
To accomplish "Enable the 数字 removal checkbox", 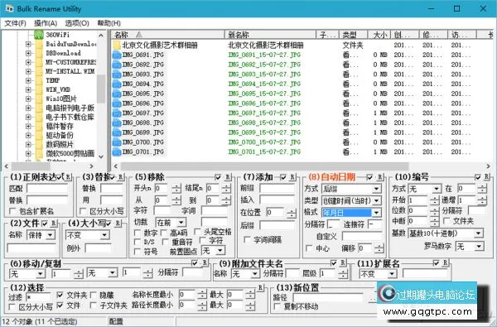I will pos(138,233).
